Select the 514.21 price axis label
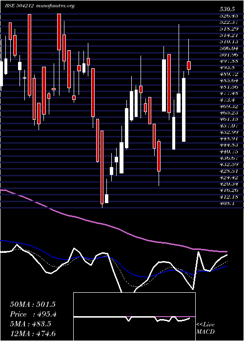Image resolution: width=244 pixels, height=341 pixels. click(x=228, y=35)
